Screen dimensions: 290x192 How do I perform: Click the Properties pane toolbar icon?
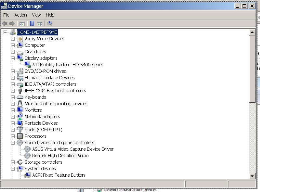point(40,24)
